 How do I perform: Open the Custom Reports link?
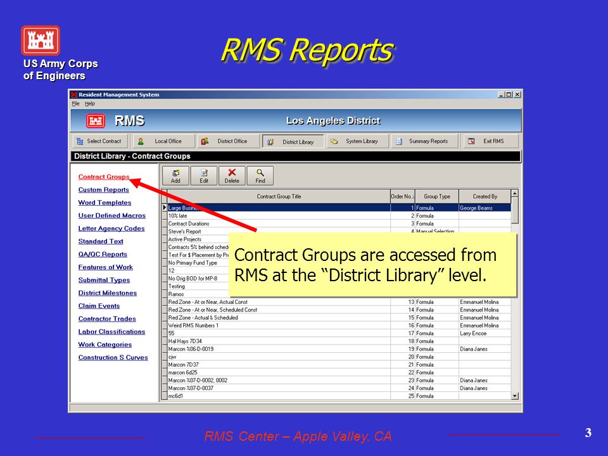pos(103,189)
